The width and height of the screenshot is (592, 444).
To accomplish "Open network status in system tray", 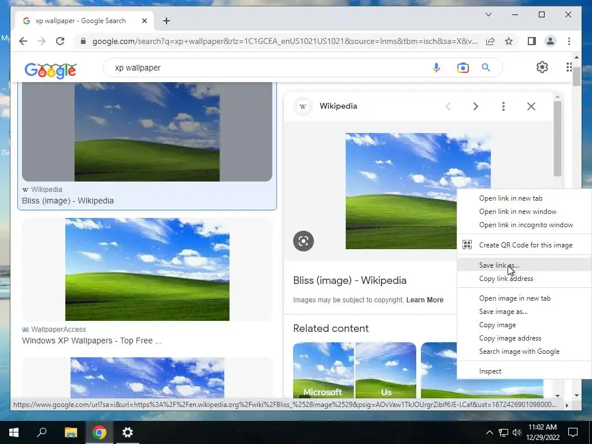I will [x=504, y=432].
